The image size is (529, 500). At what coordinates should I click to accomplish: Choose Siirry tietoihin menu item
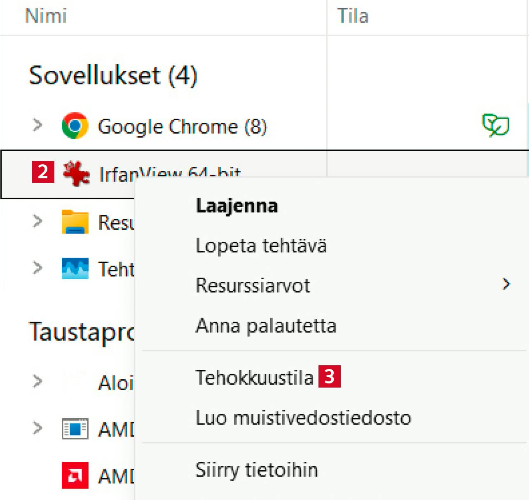tap(256, 470)
